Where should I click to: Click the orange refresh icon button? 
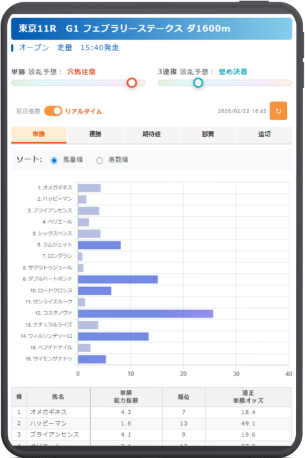pos(278,110)
